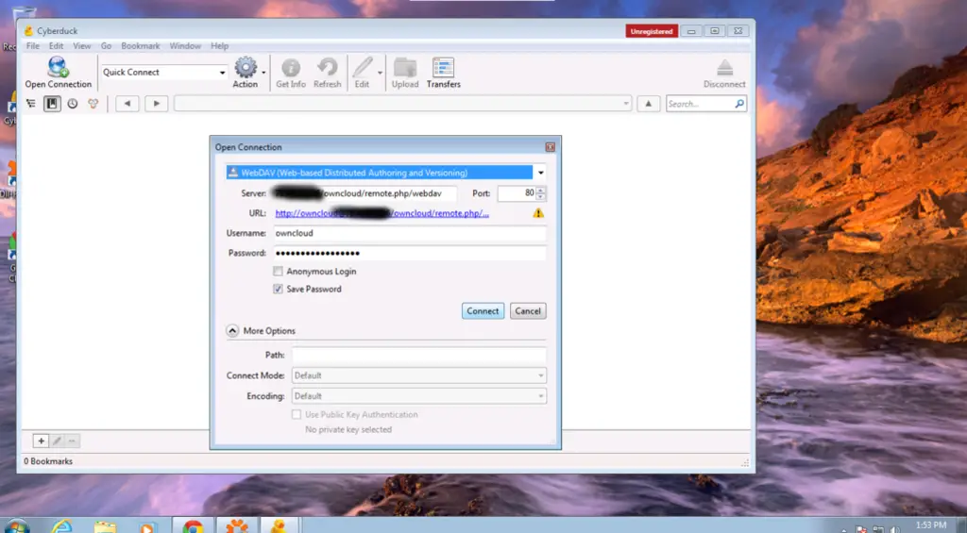This screenshot has height=533, width=967.
Task: Open Internet Explorer from the taskbar
Action: pos(61,526)
